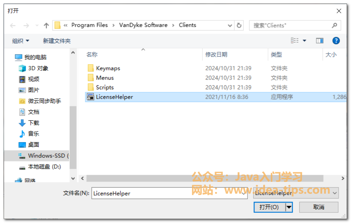351x223 pixels.
Task: Sort by 名称 column header
Action: tap(92, 54)
